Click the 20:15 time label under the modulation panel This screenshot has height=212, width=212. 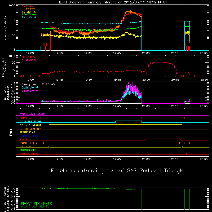tap(175, 106)
